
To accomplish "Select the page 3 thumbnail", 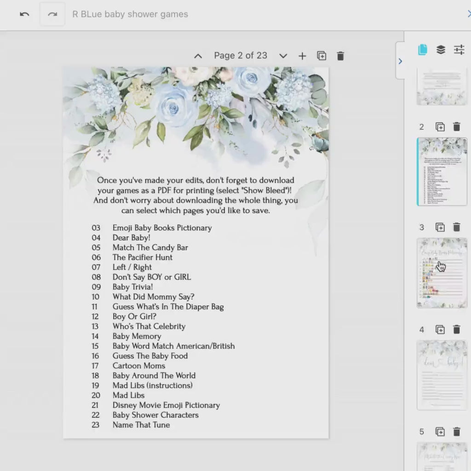I will [441, 272].
